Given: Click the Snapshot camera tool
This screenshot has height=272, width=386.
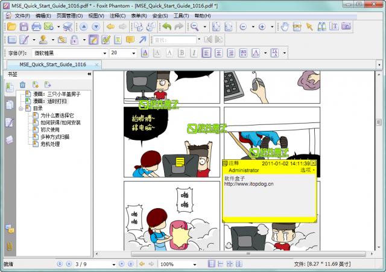Looking at the screenshot, I should coord(346,27).
